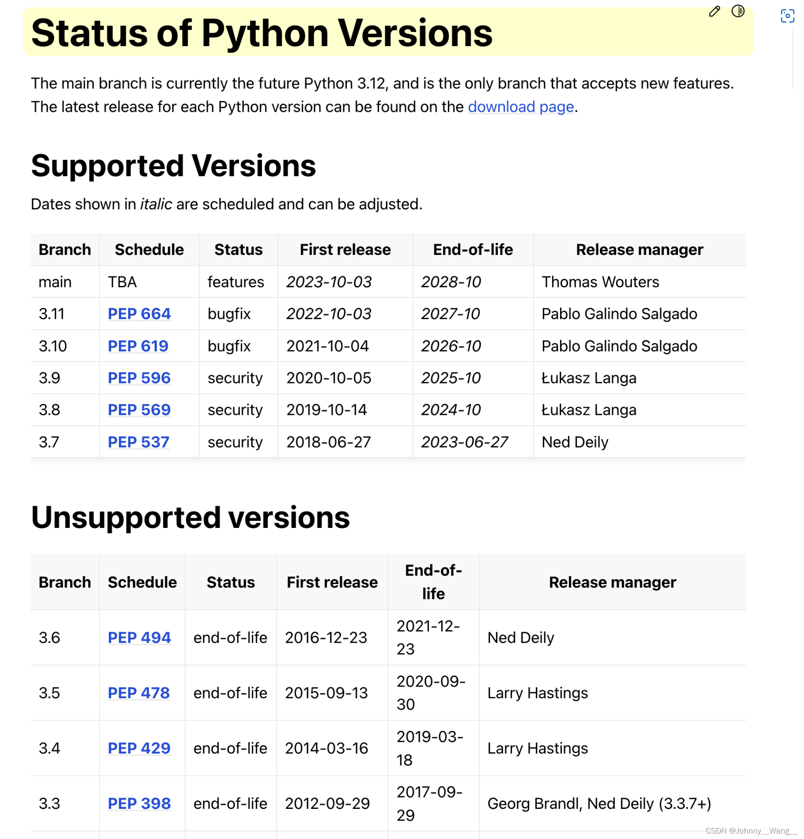Select the Branch column header
The width and height of the screenshot is (804, 839).
(64, 249)
